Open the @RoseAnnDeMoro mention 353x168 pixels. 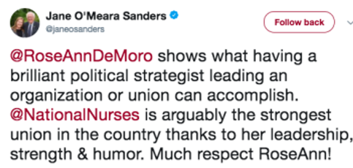82,57
